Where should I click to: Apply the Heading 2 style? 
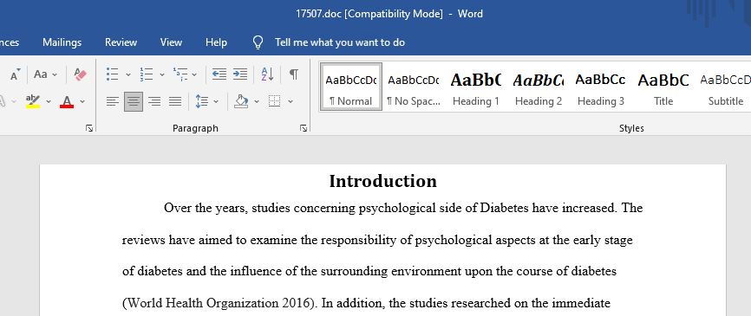[539, 87]
